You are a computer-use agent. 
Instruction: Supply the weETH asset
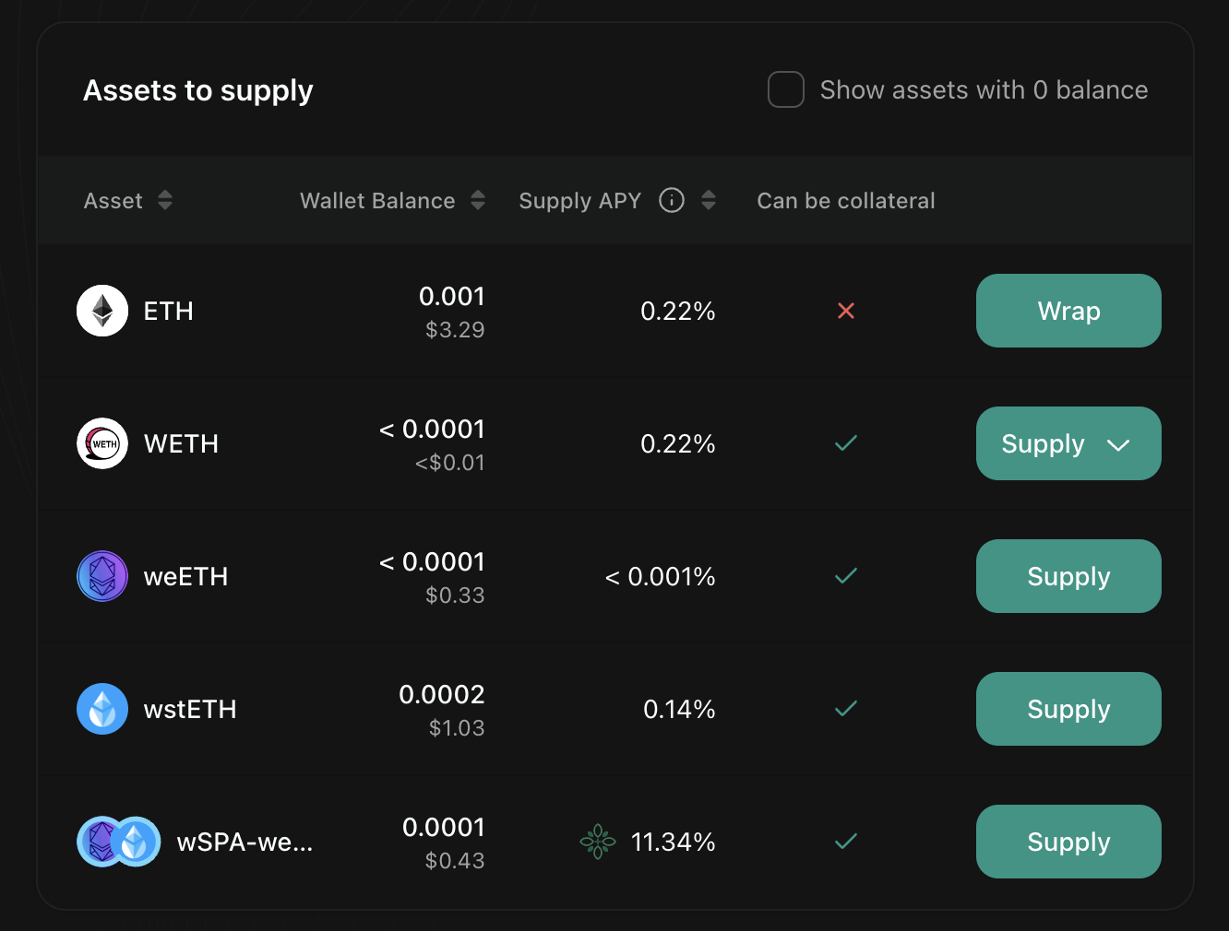[1068, 576]
